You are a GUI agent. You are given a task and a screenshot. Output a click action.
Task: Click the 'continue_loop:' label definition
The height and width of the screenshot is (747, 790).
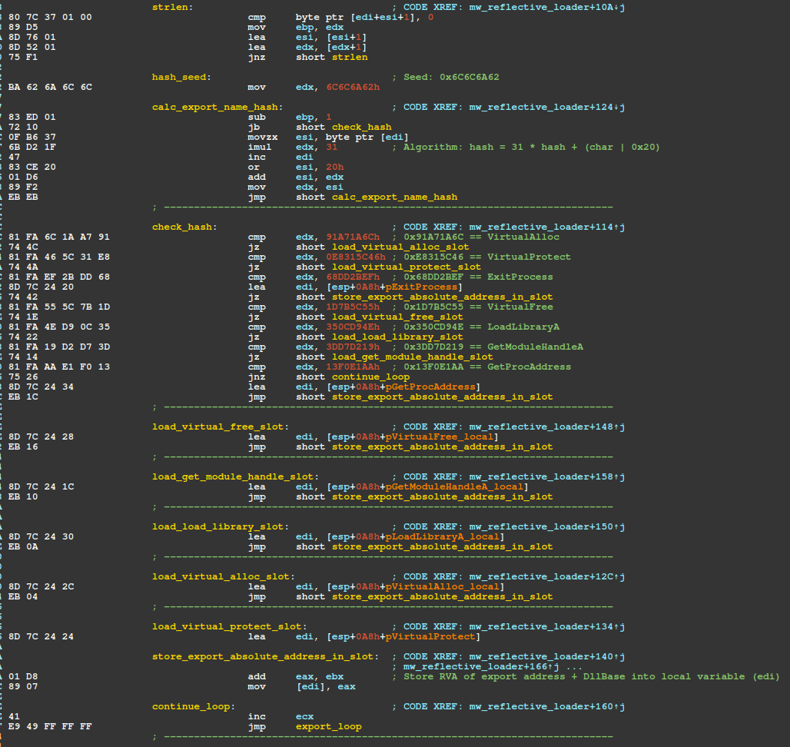pyautogui.click(x=194, y=706)
